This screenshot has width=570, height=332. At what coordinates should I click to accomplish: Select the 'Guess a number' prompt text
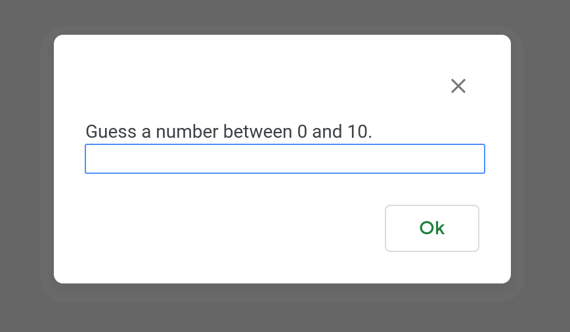[x=229, y=131]
